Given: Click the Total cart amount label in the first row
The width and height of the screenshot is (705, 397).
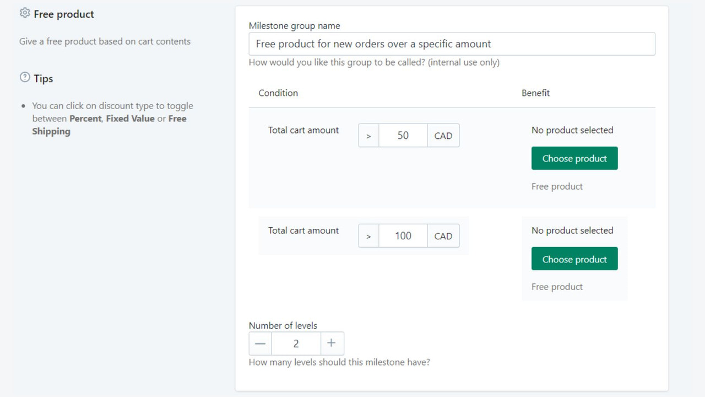Looking at the screenshot, I should pyautogui.click(x=303, y=130).
